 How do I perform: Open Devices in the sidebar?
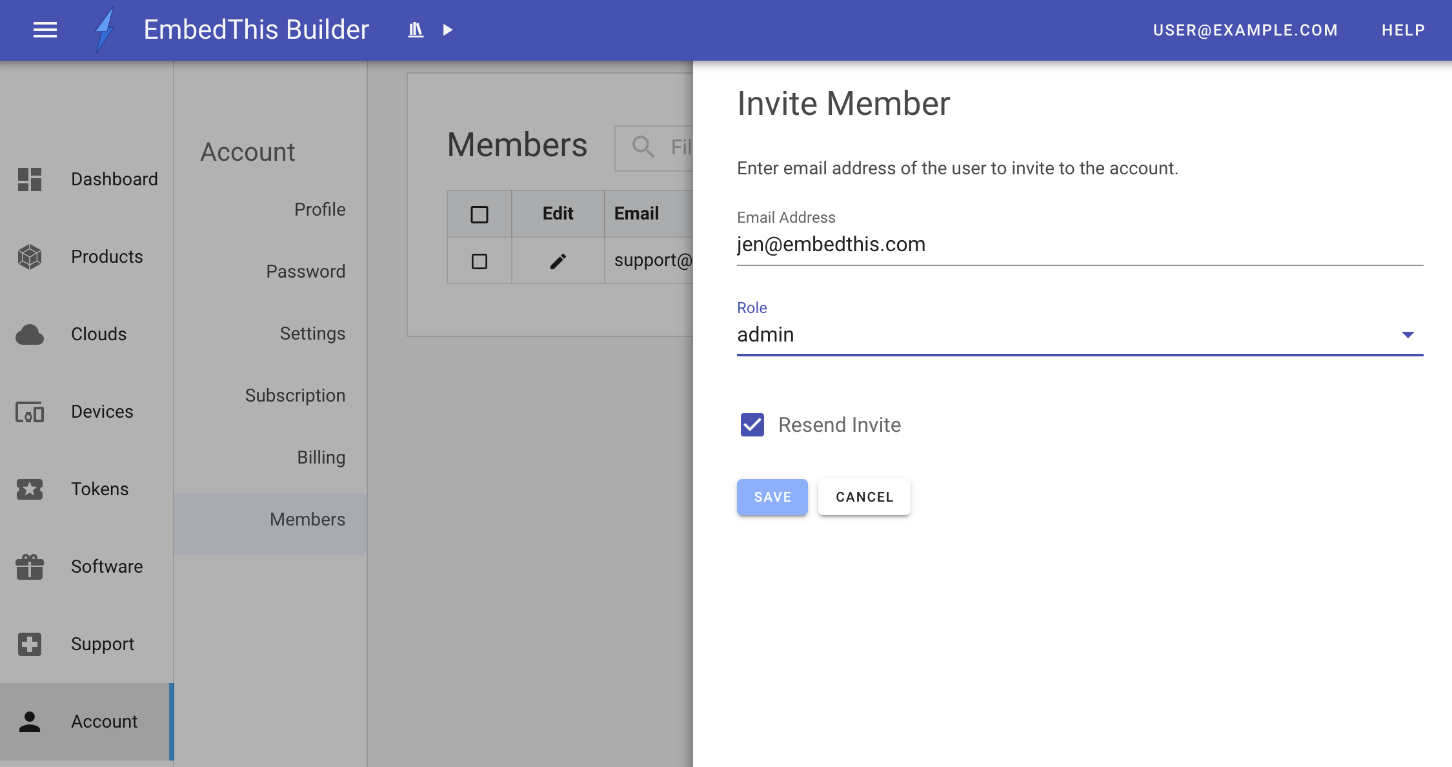[87, 412]
